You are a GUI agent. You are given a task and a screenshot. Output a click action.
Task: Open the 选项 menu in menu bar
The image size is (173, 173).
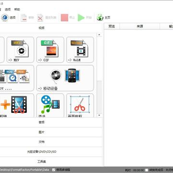[x=8, y=10]
